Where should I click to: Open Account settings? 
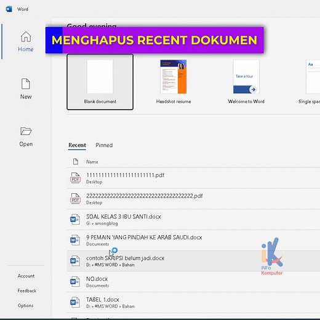tap(26, 276)
